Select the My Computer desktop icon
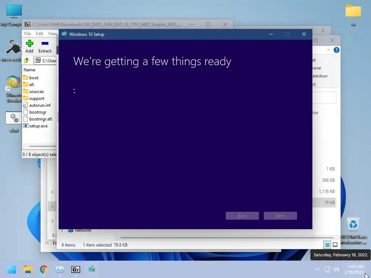The image size is (371, 278). (x=14, y=15)
